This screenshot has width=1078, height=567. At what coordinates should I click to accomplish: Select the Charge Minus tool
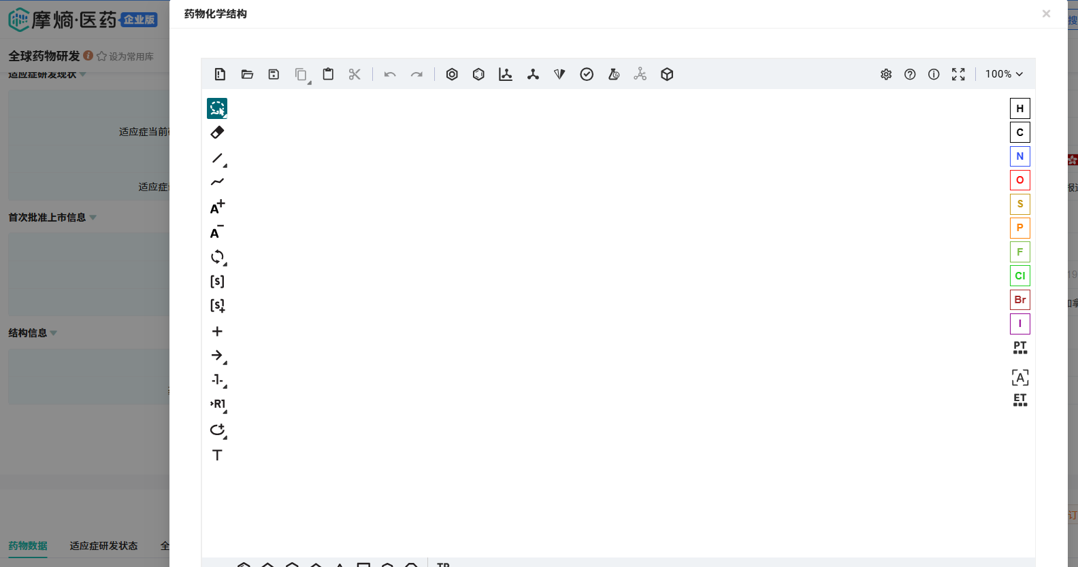click(x=217, y=232)
